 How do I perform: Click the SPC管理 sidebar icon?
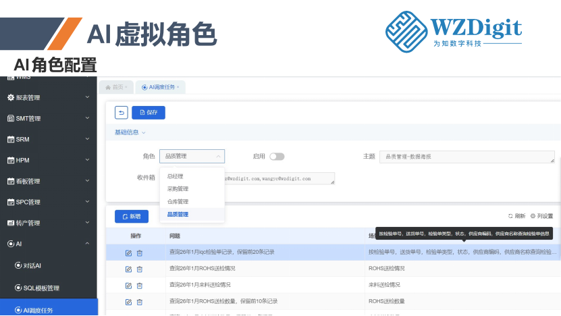tap(11, 202)
